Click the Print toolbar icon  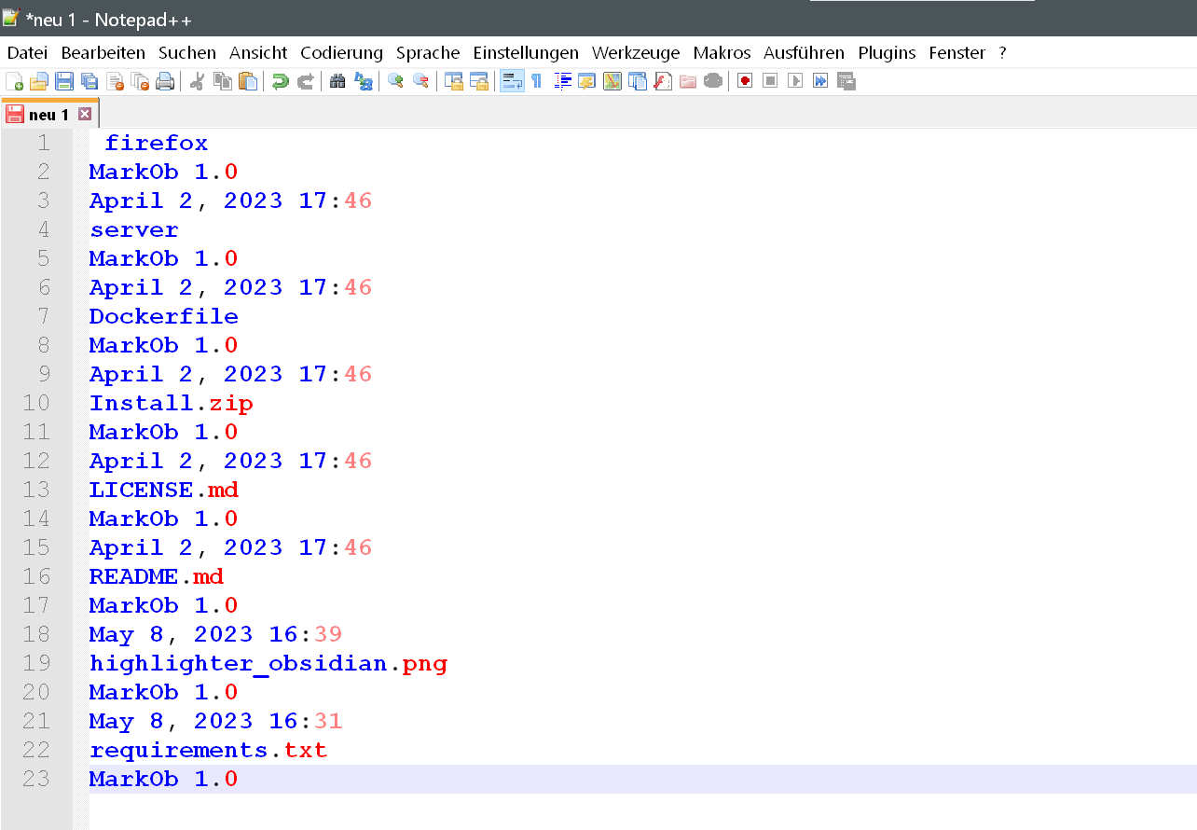165,81
